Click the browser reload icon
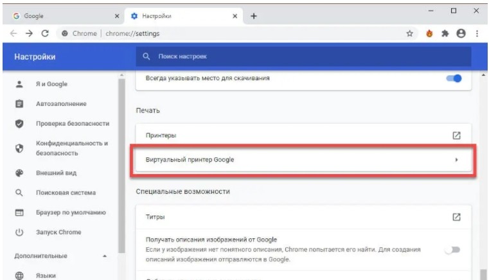The width and height of the screenshot is (489, 280). [x=45, y=33]
